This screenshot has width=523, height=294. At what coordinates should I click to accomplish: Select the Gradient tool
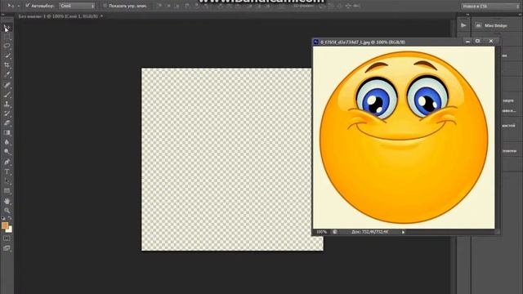7,132
